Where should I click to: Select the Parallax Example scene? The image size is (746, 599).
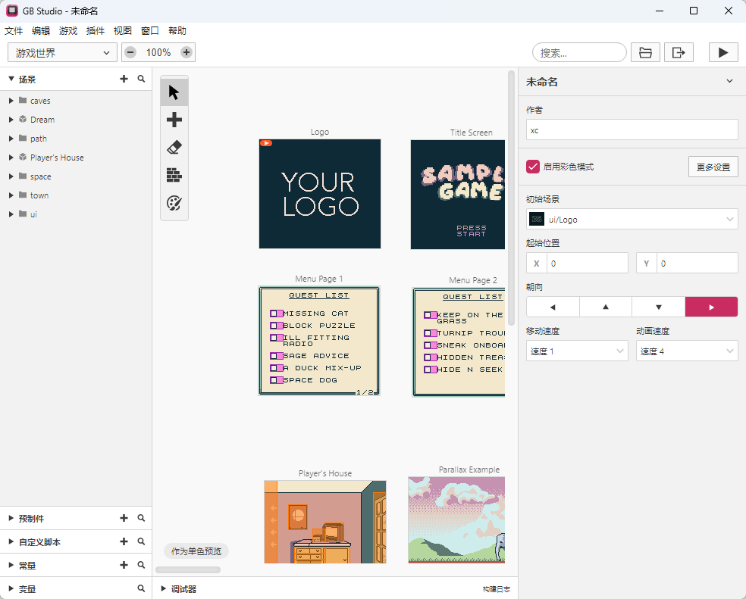(x=456, y=520)
